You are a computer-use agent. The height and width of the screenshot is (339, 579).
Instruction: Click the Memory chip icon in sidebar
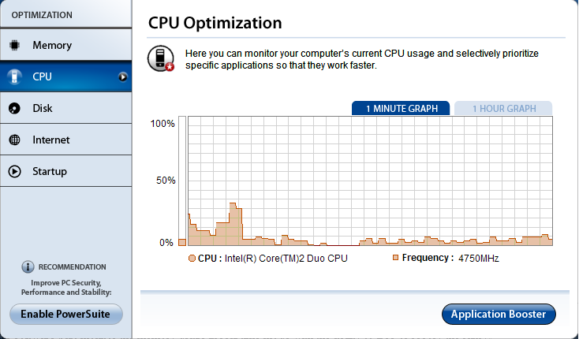[14, 46]
